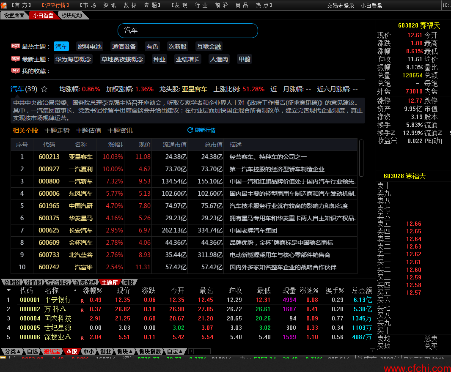Open the 资讯 menu item
The width and height of the screenshot is (451, 372).
pos(110,5)
